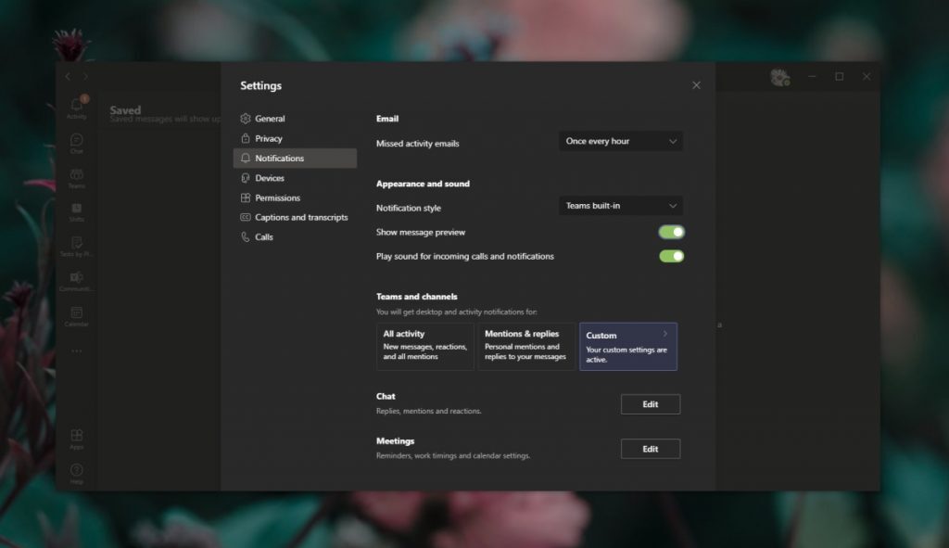Disable Show message preview
This screenshot has width=949, height=548.
coord(670,232)
